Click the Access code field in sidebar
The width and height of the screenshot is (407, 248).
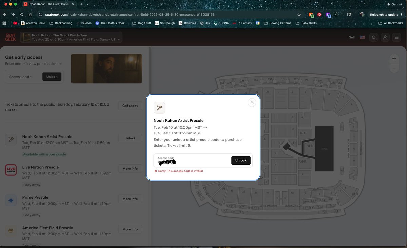(24, 77)
